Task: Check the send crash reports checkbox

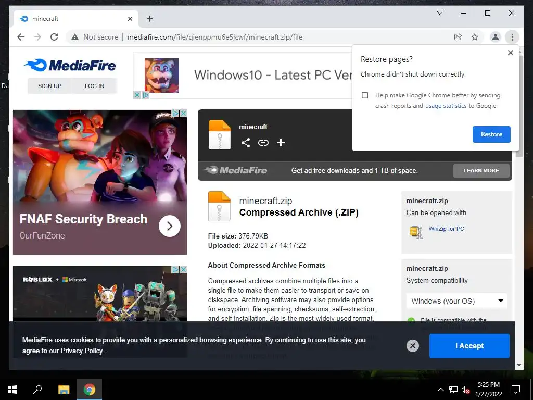Action: coord(365,95)
